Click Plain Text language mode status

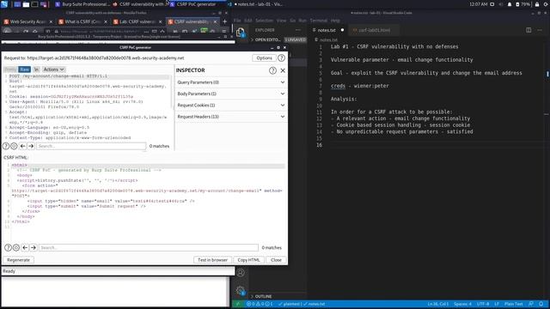pos(514,304)
